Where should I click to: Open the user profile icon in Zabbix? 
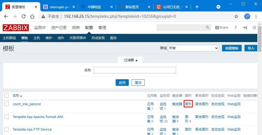coord(245,28)
